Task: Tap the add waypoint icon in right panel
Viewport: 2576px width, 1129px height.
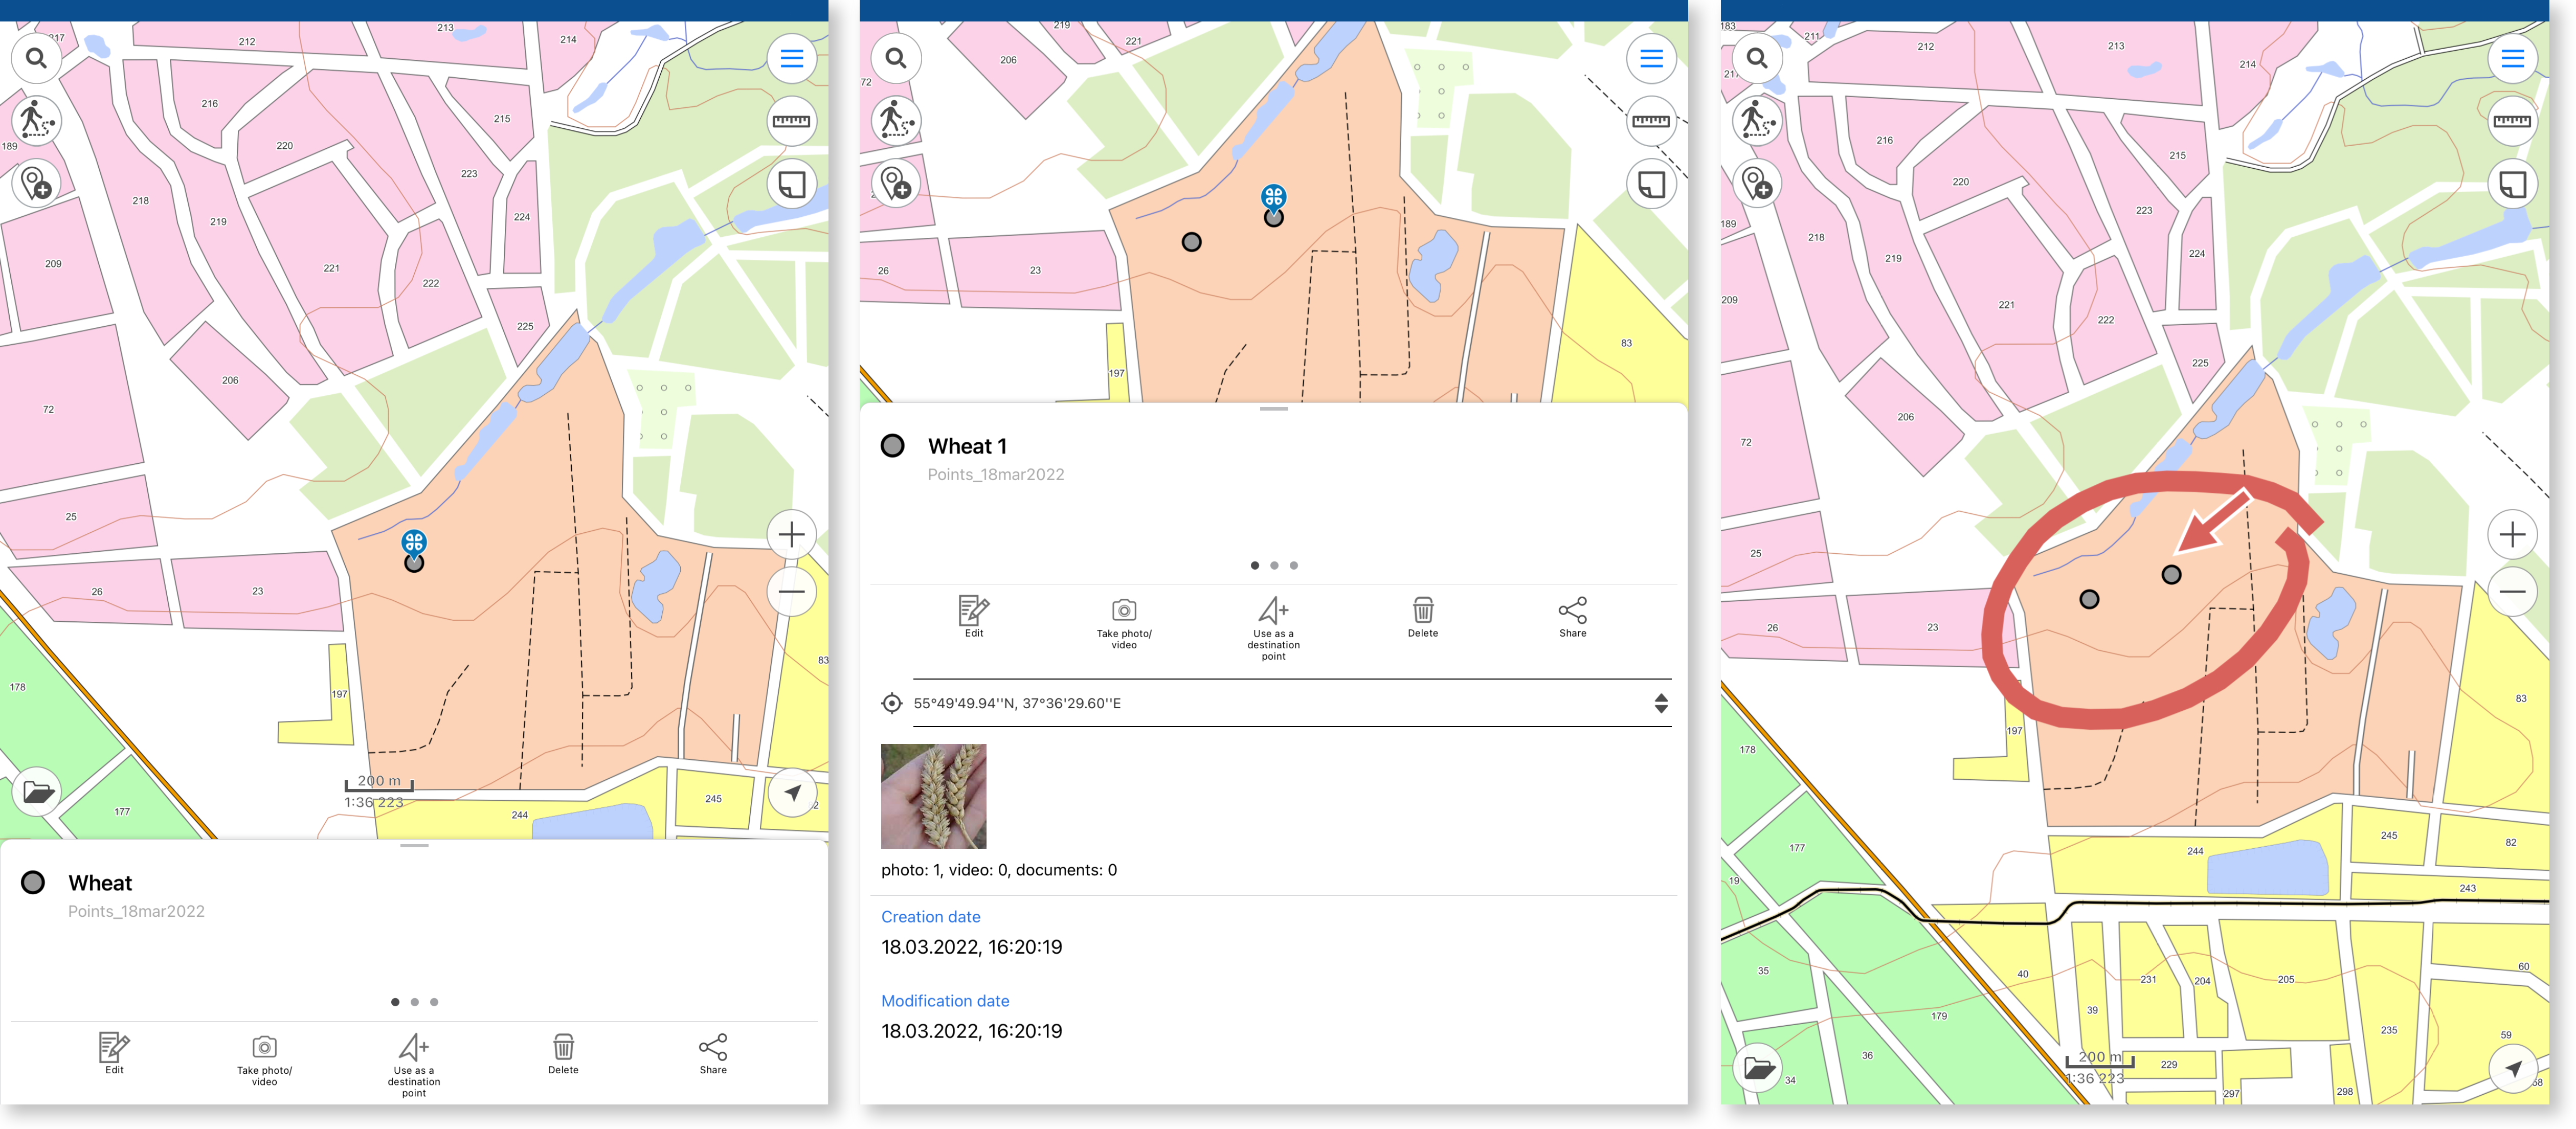Action: tap(1757, 184)
